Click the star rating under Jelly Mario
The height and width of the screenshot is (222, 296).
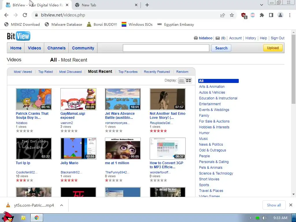[69, 180]
